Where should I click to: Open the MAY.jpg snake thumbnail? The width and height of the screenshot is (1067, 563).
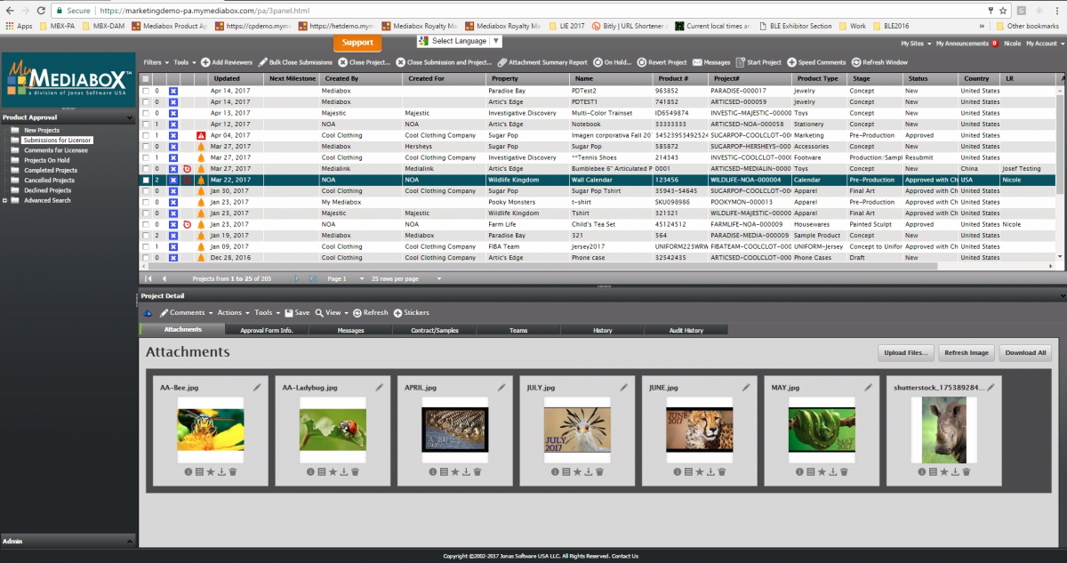tap(821, 430)
